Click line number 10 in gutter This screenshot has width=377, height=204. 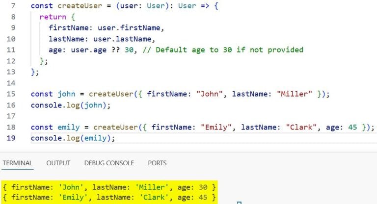pos(11,39)
